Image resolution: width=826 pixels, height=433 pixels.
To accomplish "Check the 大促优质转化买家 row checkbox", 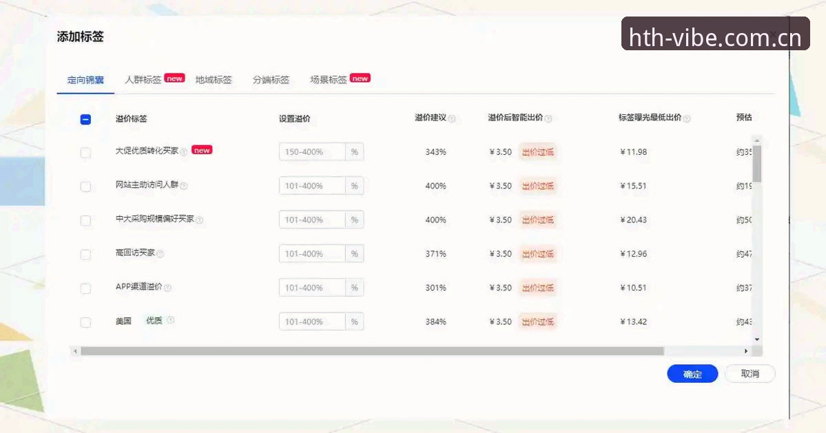I will tap(85, 153).
